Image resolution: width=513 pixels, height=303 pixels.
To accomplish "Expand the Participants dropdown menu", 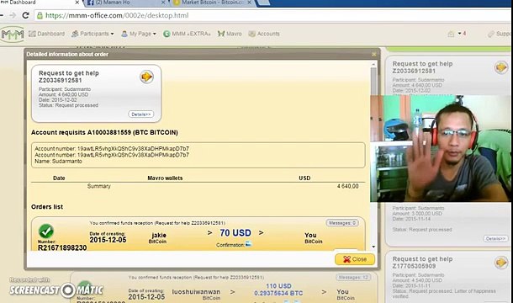I will click(93, 34).
